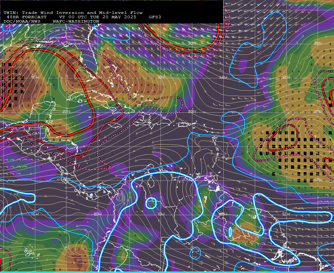Click the "70W" label in the lower longitude row
Screen dimensions: 334x273
161,214
